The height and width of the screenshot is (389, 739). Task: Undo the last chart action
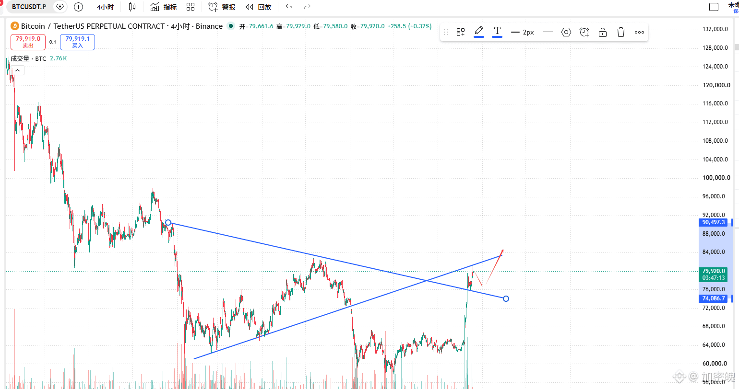[289, 7]
